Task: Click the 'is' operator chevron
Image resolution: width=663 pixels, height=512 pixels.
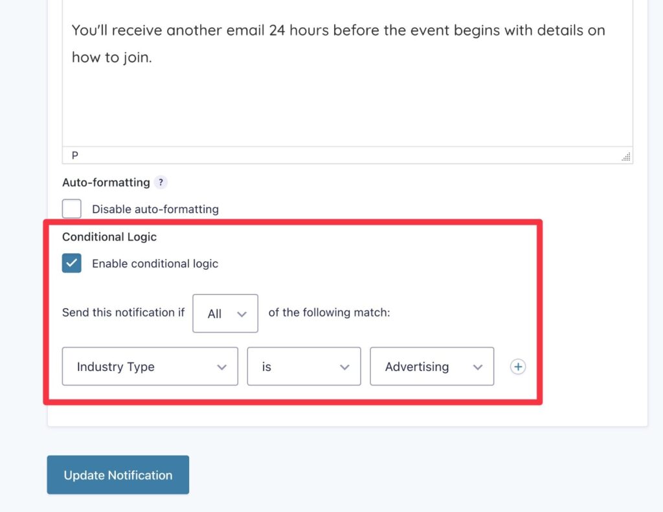Action: tap(345, 366)
